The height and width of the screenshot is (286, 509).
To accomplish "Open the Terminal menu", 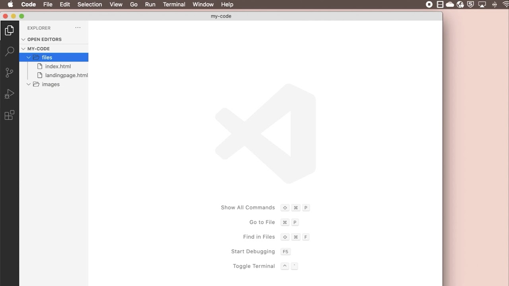I will click(174, 4).
